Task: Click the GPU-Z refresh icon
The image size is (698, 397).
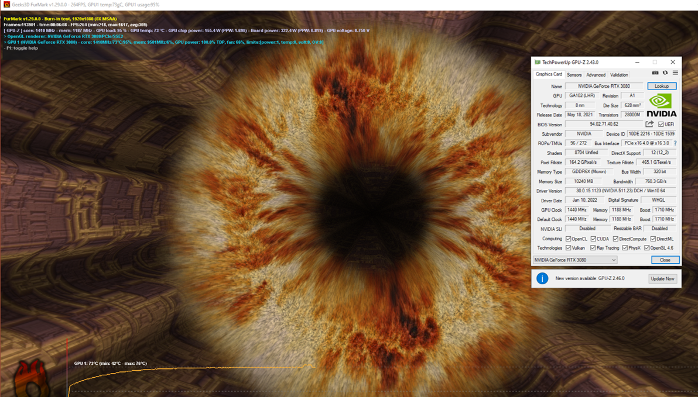Action: click(665, 73)
